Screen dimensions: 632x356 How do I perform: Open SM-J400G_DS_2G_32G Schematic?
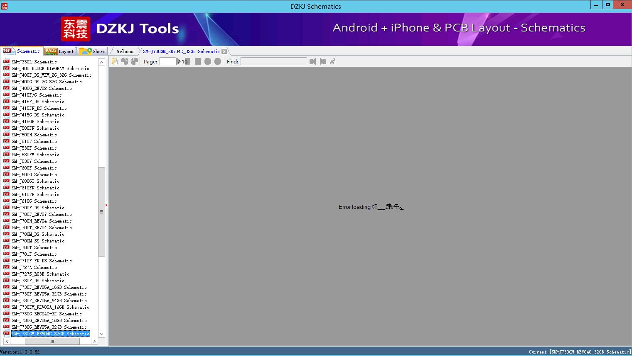(x=47, y=82)
